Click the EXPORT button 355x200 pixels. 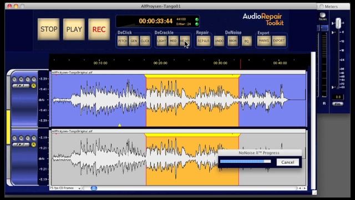(x=279, y=41)
